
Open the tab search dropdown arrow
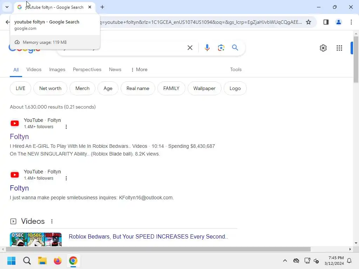coord(7,7)
